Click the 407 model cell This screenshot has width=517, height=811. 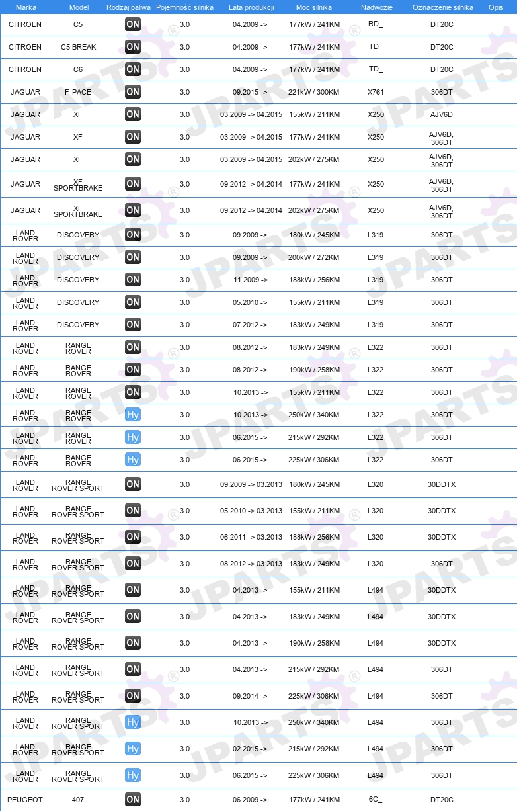tap(78, 800)
